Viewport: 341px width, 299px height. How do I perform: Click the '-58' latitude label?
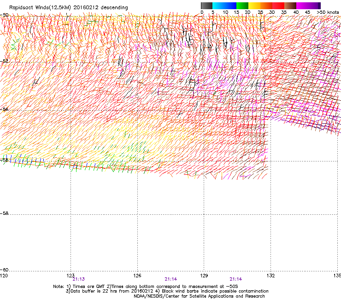pyautogui.click(x=4, y=213)
